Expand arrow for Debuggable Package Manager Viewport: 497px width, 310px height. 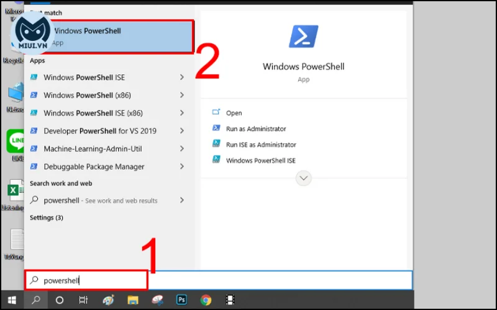pos(182,166)
